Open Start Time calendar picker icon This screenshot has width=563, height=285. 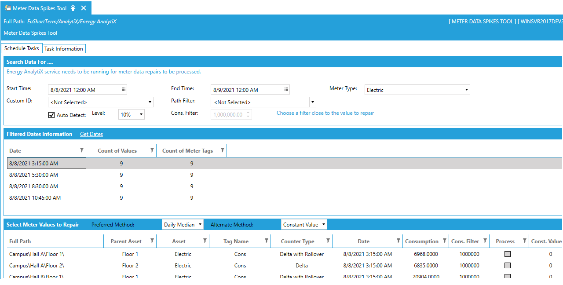[x=124, y=90]
